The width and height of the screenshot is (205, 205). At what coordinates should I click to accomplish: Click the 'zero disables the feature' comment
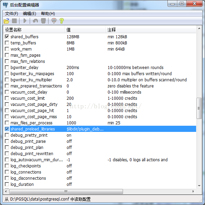[x=131, y=86]
